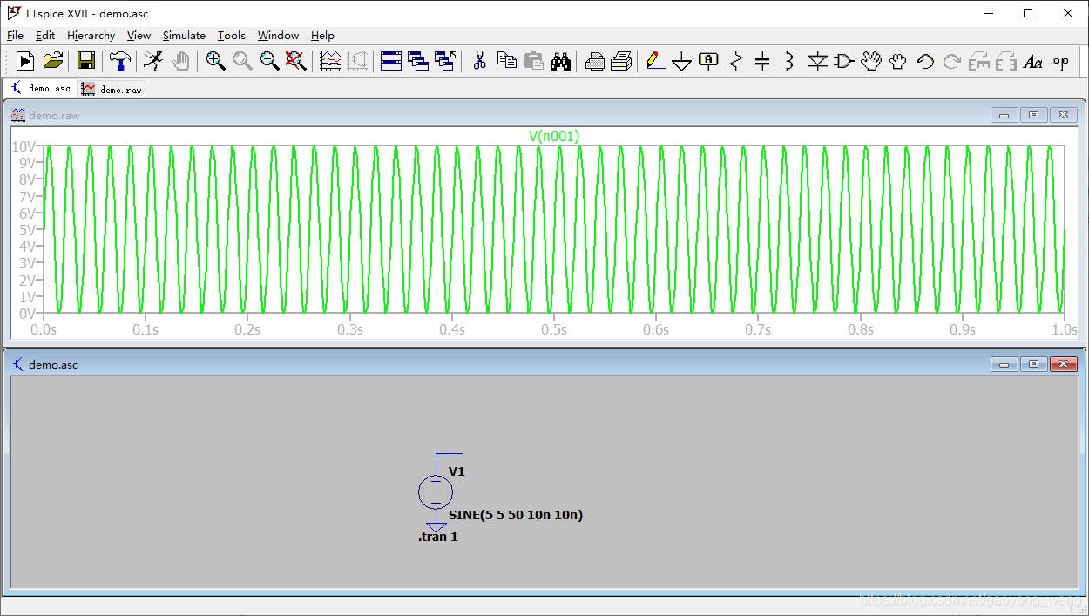
Task: Switch to the demo.asc tab
Action: [40, 88]
